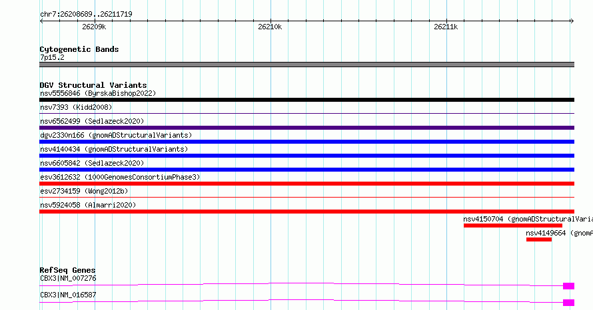
Task: Click esv2734159 (Wong2012b) label
Action: [x=84, y=191]
